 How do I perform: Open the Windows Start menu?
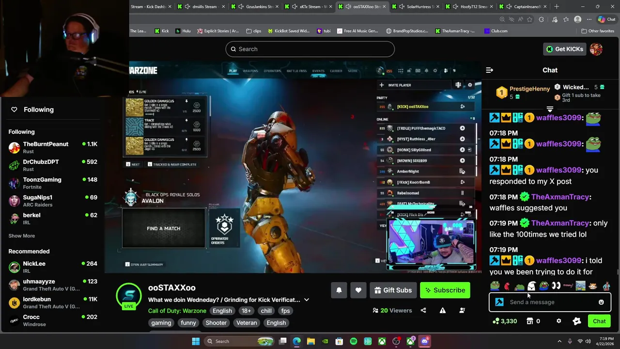click(196, 341)
